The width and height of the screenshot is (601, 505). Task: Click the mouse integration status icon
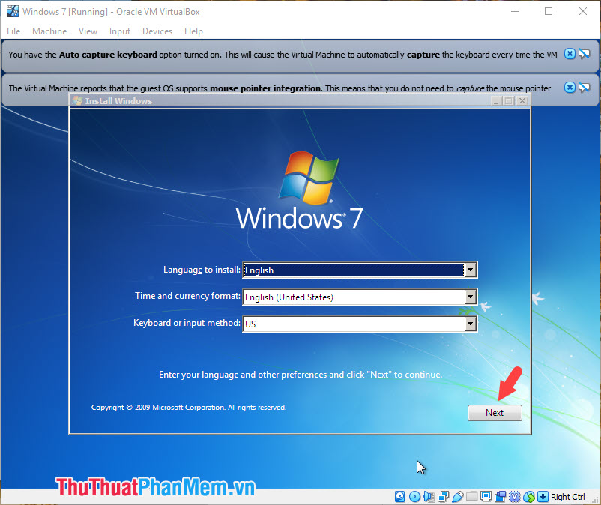tap(529, 497)
